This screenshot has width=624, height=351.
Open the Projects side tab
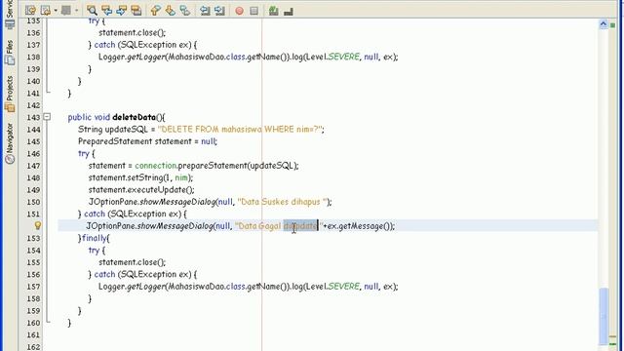tap(10, 94)
